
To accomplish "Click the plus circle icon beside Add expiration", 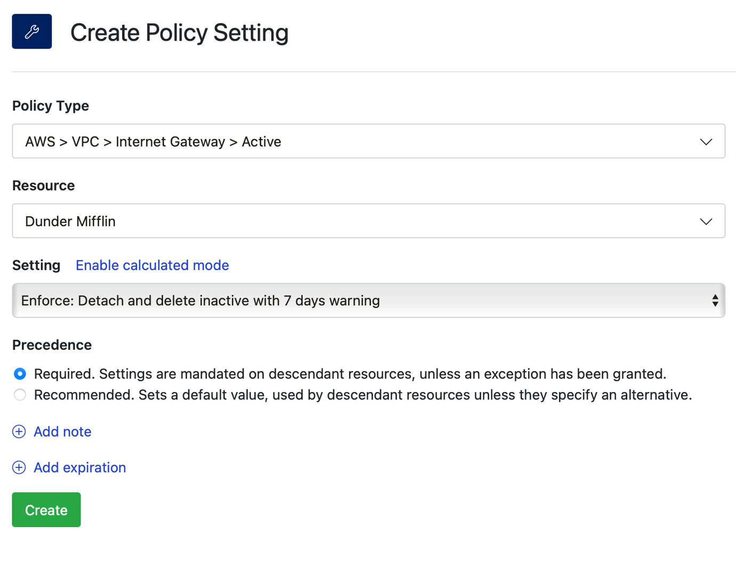I will tap(19, 467).
